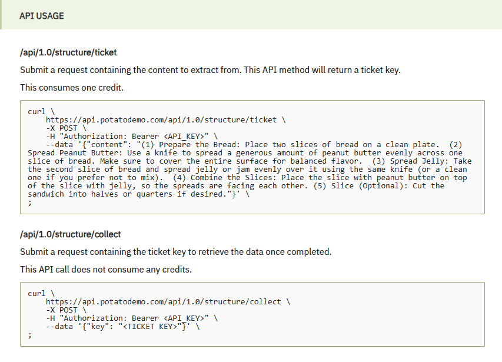Click the sentence about retrieving data once completed
Viewport: 502px width, 362px height.
(176, 252)
